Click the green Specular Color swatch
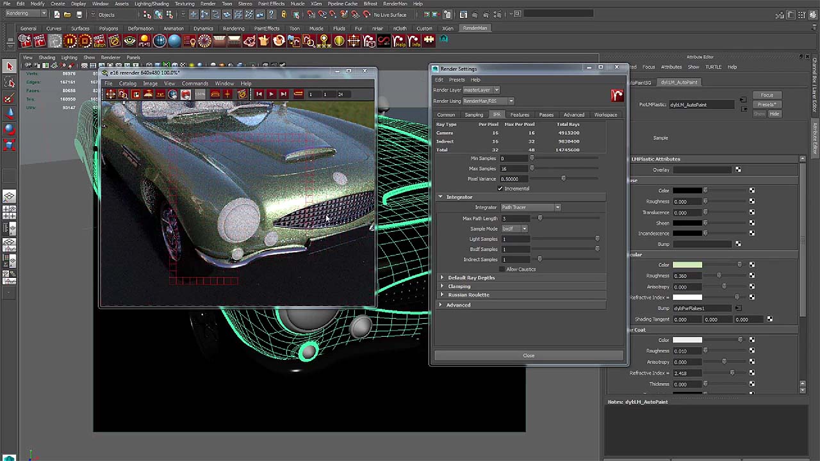This screenshot has height=461, width=820. [687, 265]
